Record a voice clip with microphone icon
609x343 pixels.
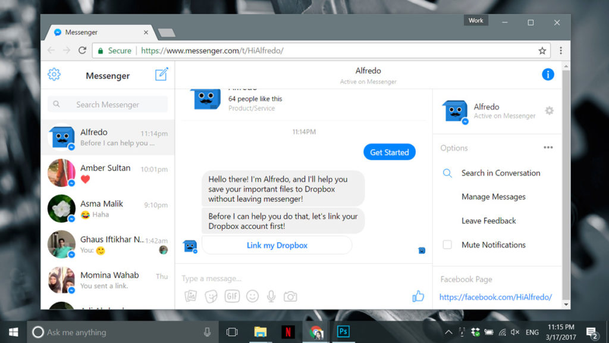271,297
